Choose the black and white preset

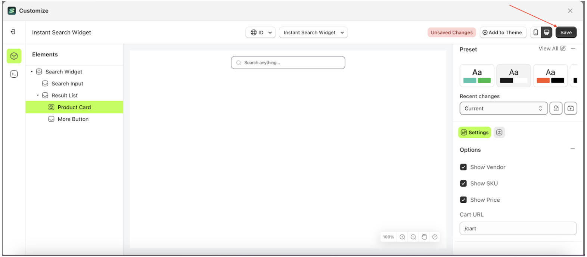point(513,75)
